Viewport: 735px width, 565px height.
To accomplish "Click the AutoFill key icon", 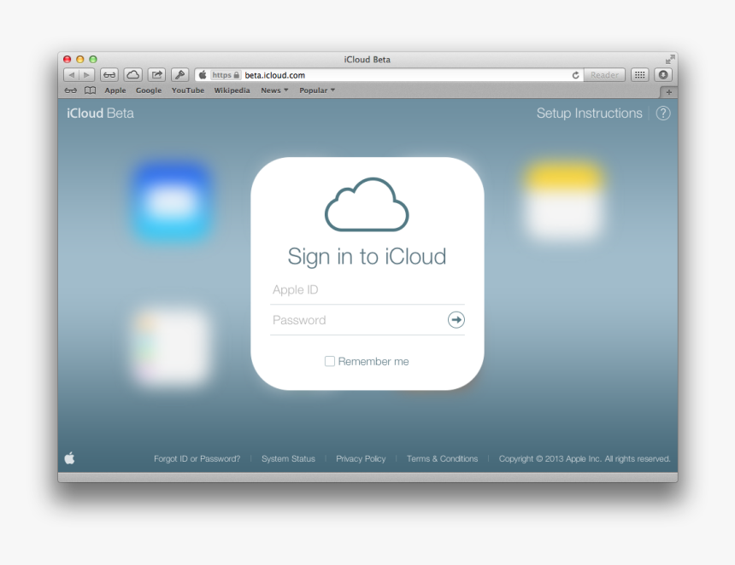I will click(x=179, y=74).
